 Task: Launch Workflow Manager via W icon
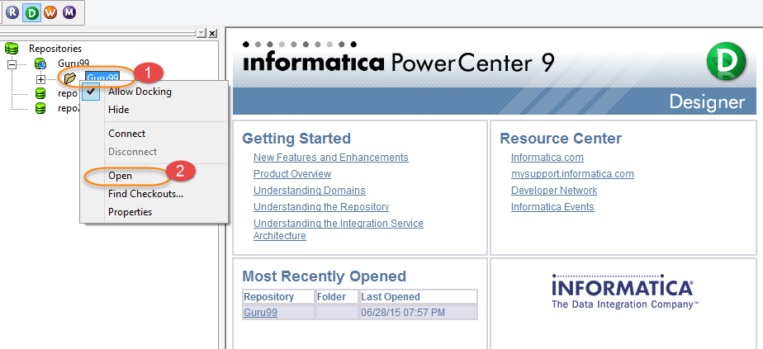(x=50, y=13)
